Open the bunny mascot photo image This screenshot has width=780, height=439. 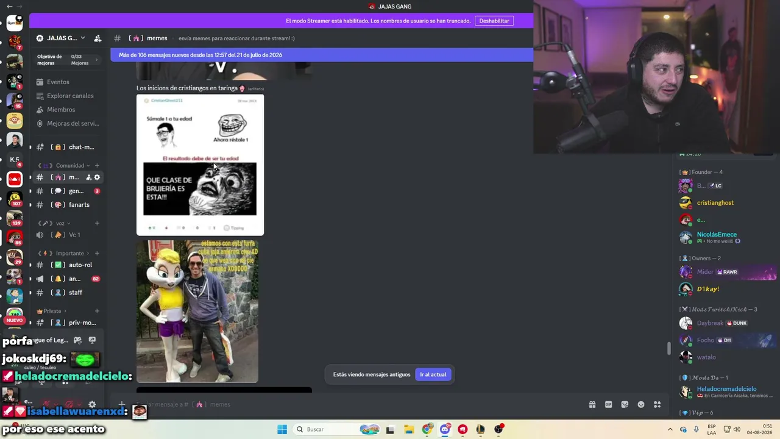(x=197, y=311)
